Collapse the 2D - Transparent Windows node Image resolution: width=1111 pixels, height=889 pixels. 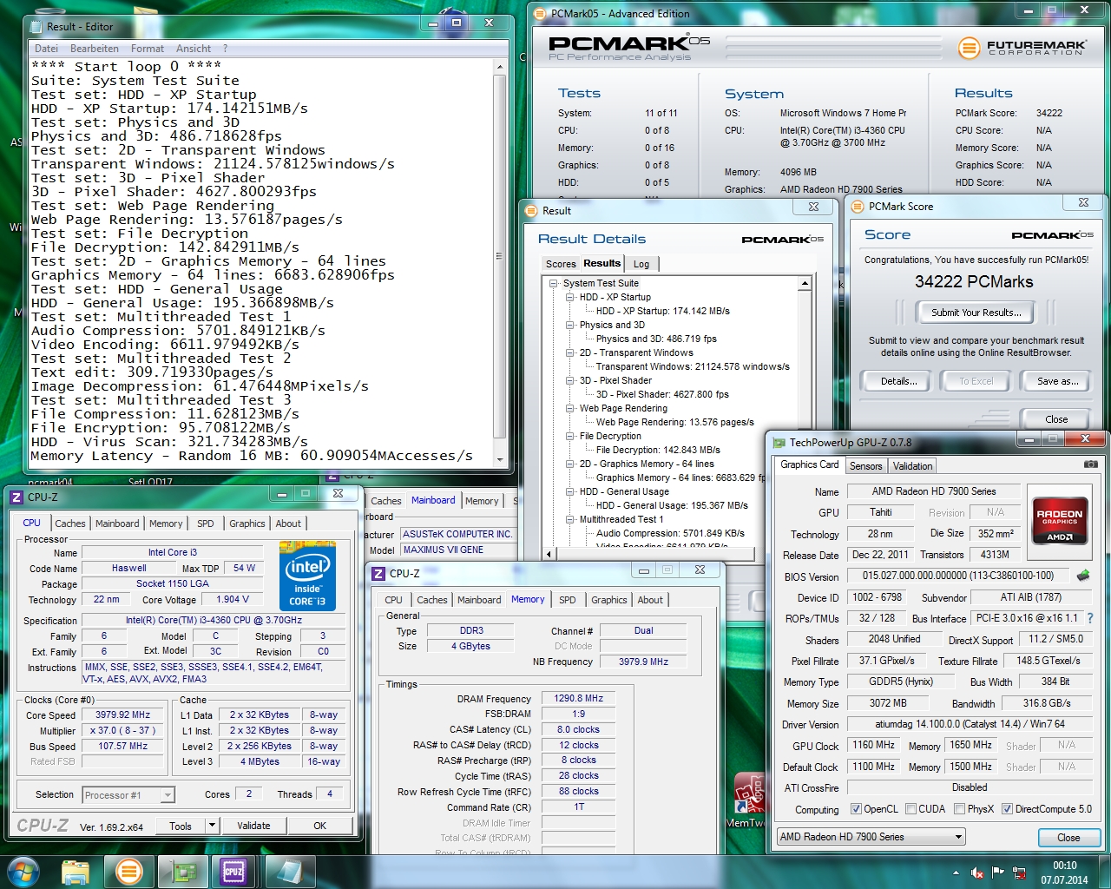point(570,352)
